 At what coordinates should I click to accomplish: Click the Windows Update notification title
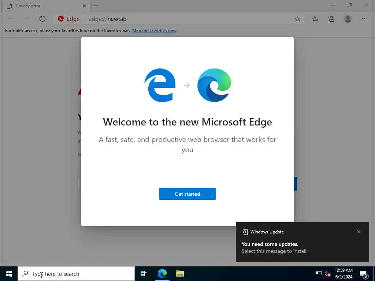(267, 232)
